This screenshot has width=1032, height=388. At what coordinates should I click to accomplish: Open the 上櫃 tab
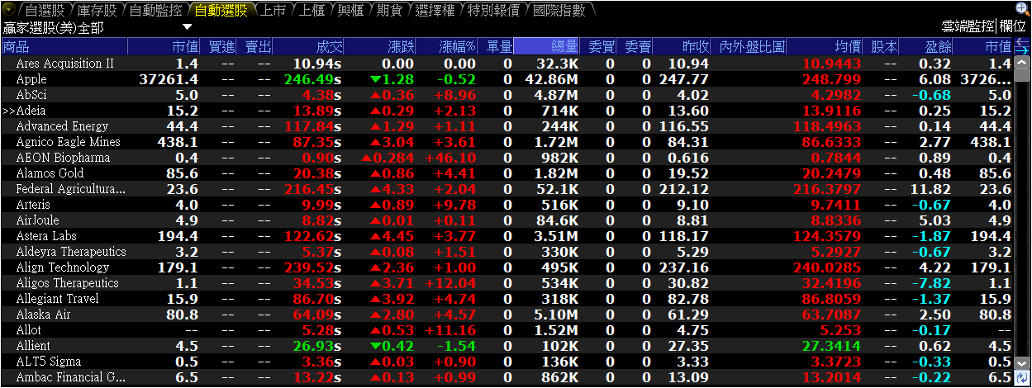coord(312,11)
